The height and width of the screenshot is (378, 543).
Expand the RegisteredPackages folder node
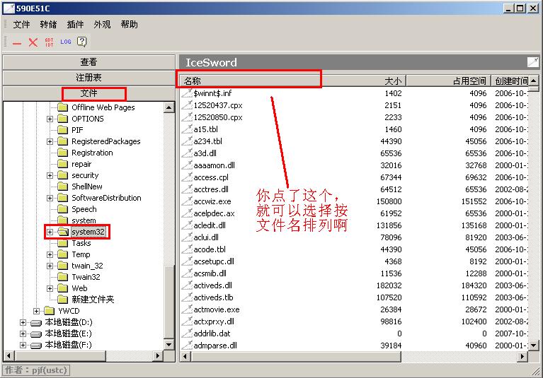tap(50, 141)
